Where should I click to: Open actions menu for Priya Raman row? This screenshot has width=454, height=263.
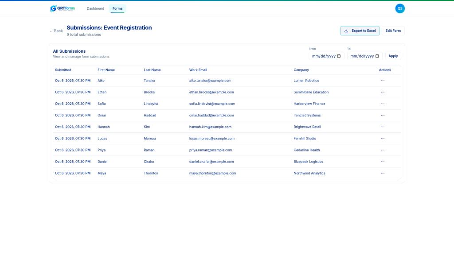383,150
